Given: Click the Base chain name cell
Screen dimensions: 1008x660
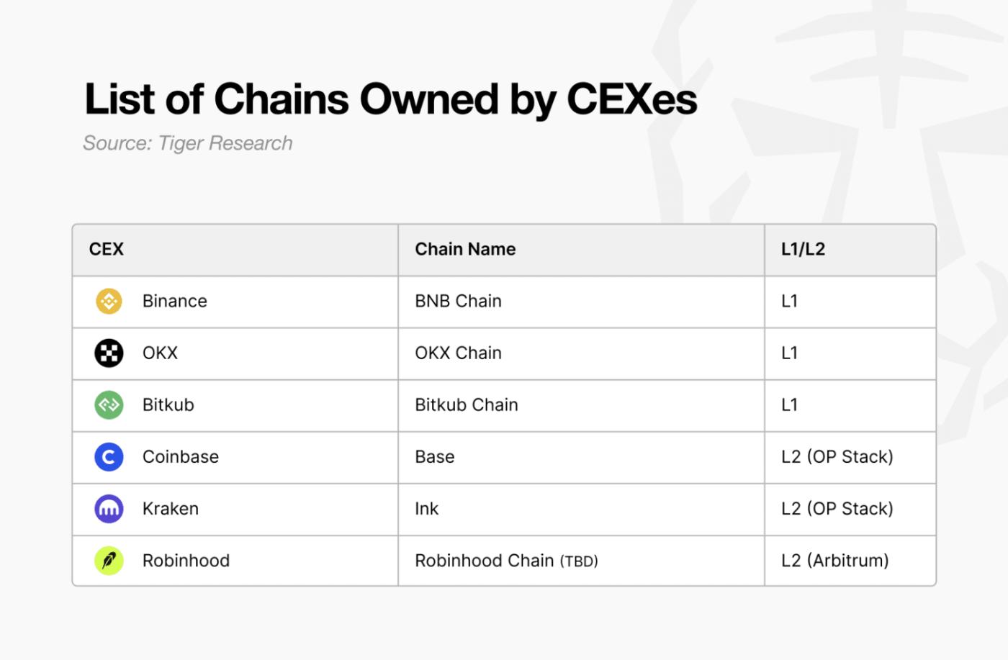Looking at the screenshot, I should (x=581, y=457).
